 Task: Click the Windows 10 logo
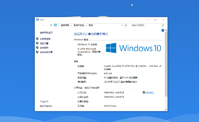pos(133,48)
